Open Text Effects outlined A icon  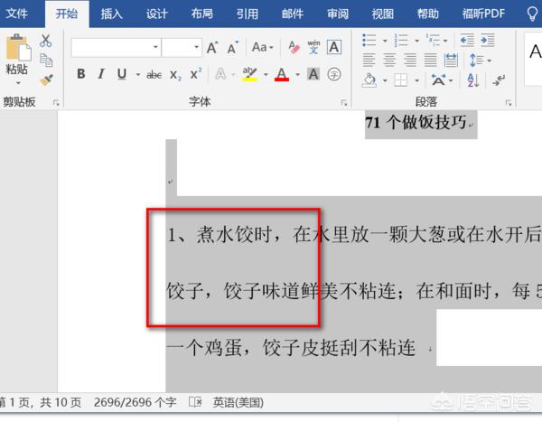220,74
